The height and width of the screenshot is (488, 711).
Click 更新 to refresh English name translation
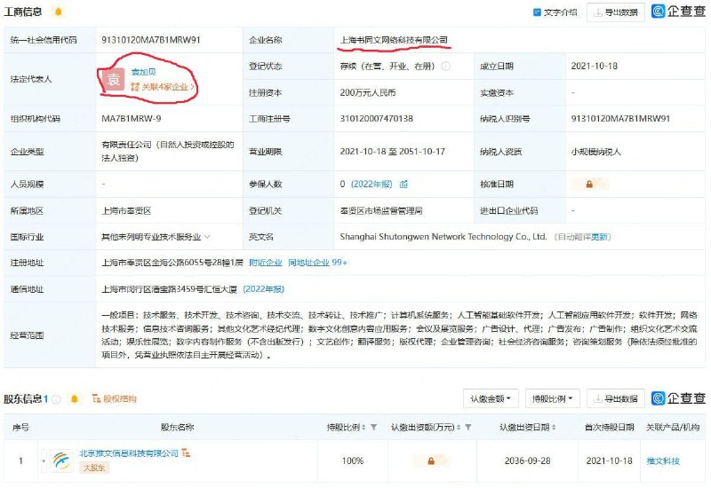pyautogui.click(x=598, y=237)
